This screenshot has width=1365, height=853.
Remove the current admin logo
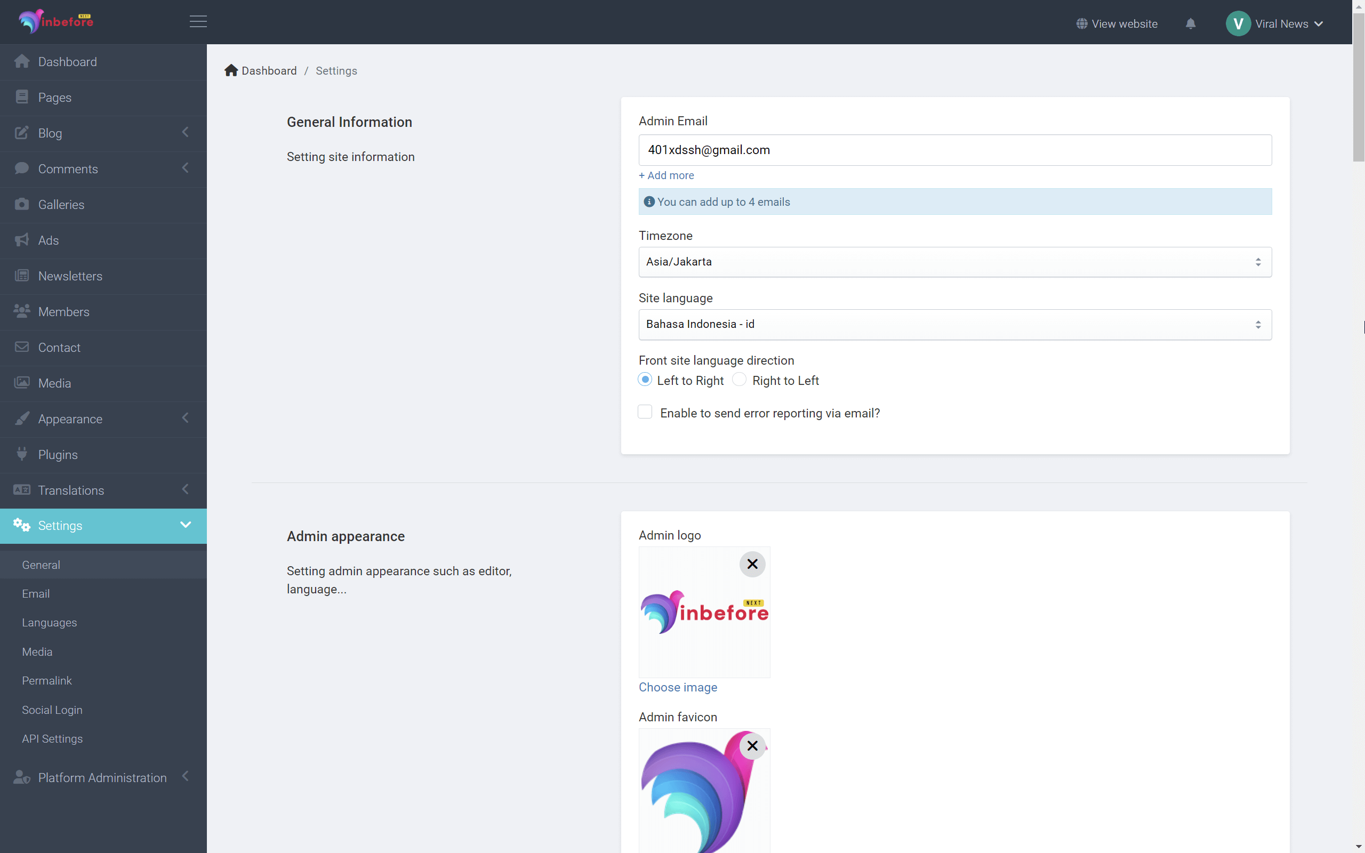point(752,564)
